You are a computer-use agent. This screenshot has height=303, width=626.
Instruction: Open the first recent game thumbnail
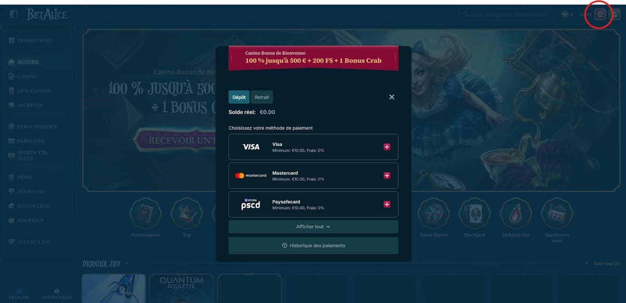point(114,288)
